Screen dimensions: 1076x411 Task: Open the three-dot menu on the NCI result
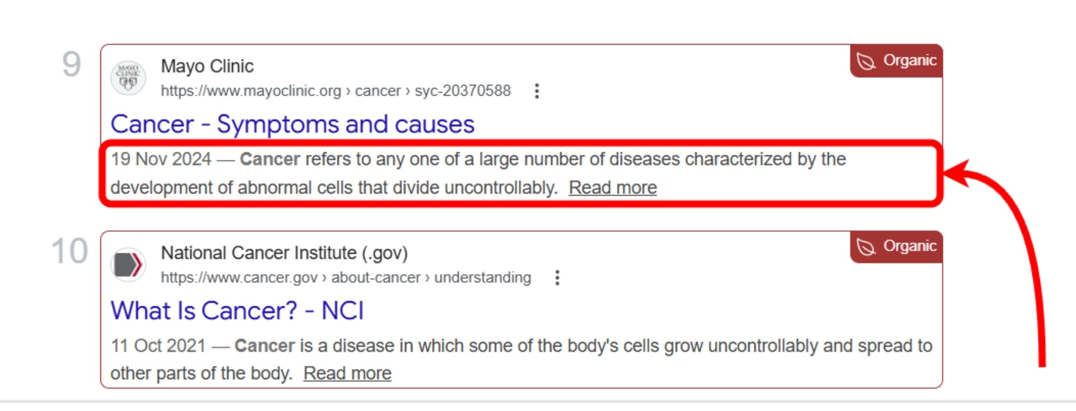click(557, 277)
